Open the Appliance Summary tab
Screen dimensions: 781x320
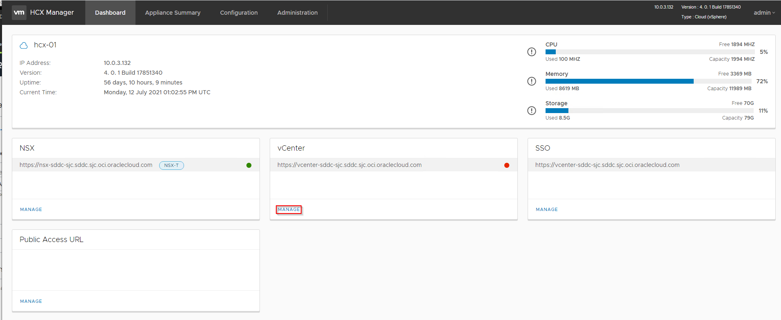tap(173, 13)
